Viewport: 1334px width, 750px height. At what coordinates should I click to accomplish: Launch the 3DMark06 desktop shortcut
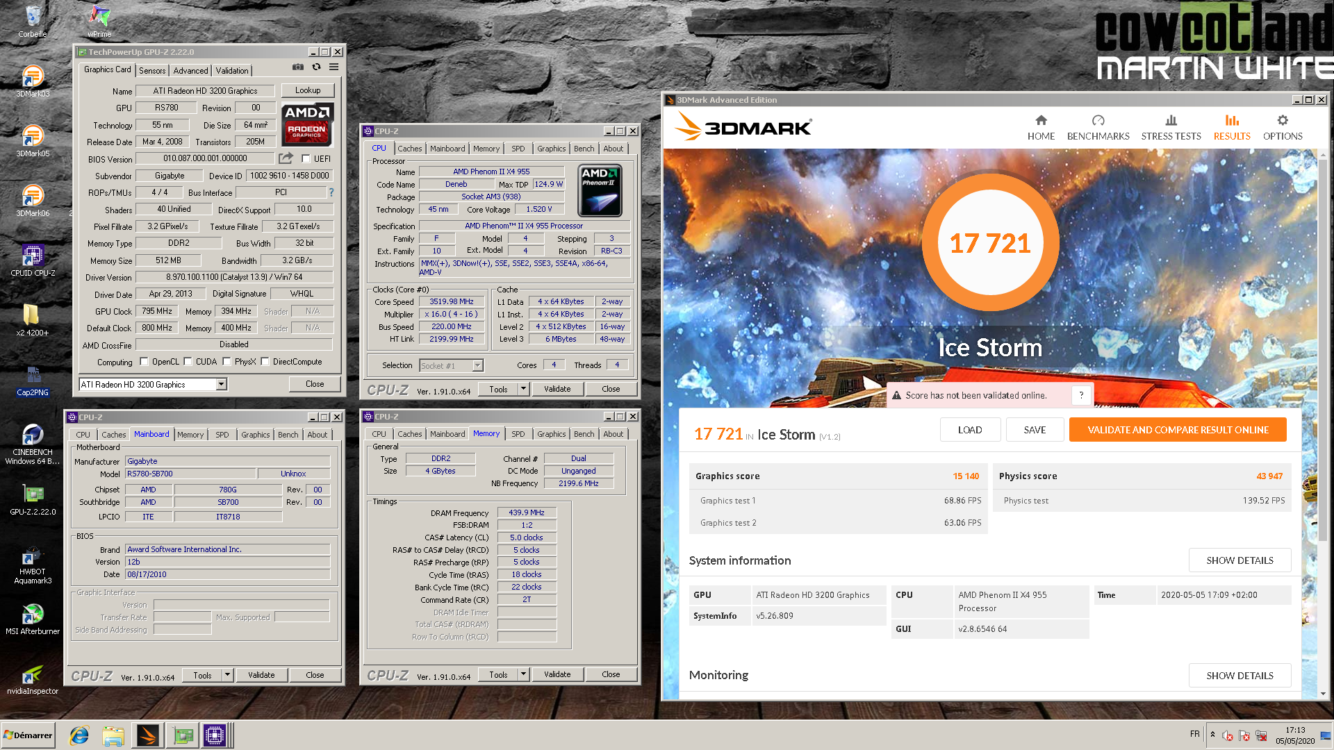(33, 200)
